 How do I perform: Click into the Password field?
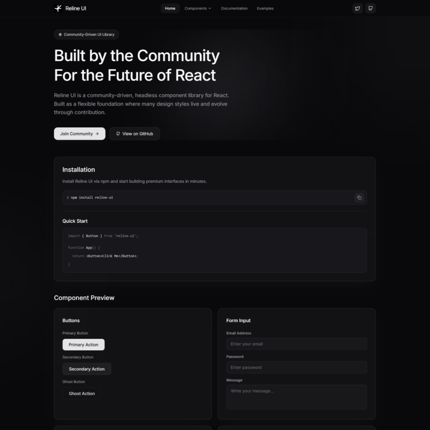(296, 367)
